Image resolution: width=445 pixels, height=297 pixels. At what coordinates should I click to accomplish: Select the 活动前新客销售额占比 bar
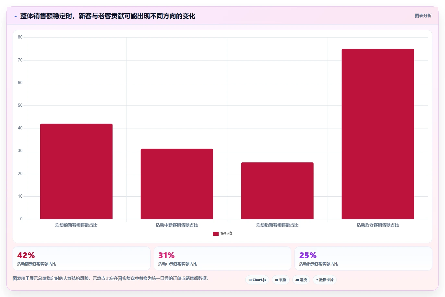tap(76, 171)
